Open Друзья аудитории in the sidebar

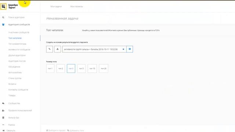[17, 55]
